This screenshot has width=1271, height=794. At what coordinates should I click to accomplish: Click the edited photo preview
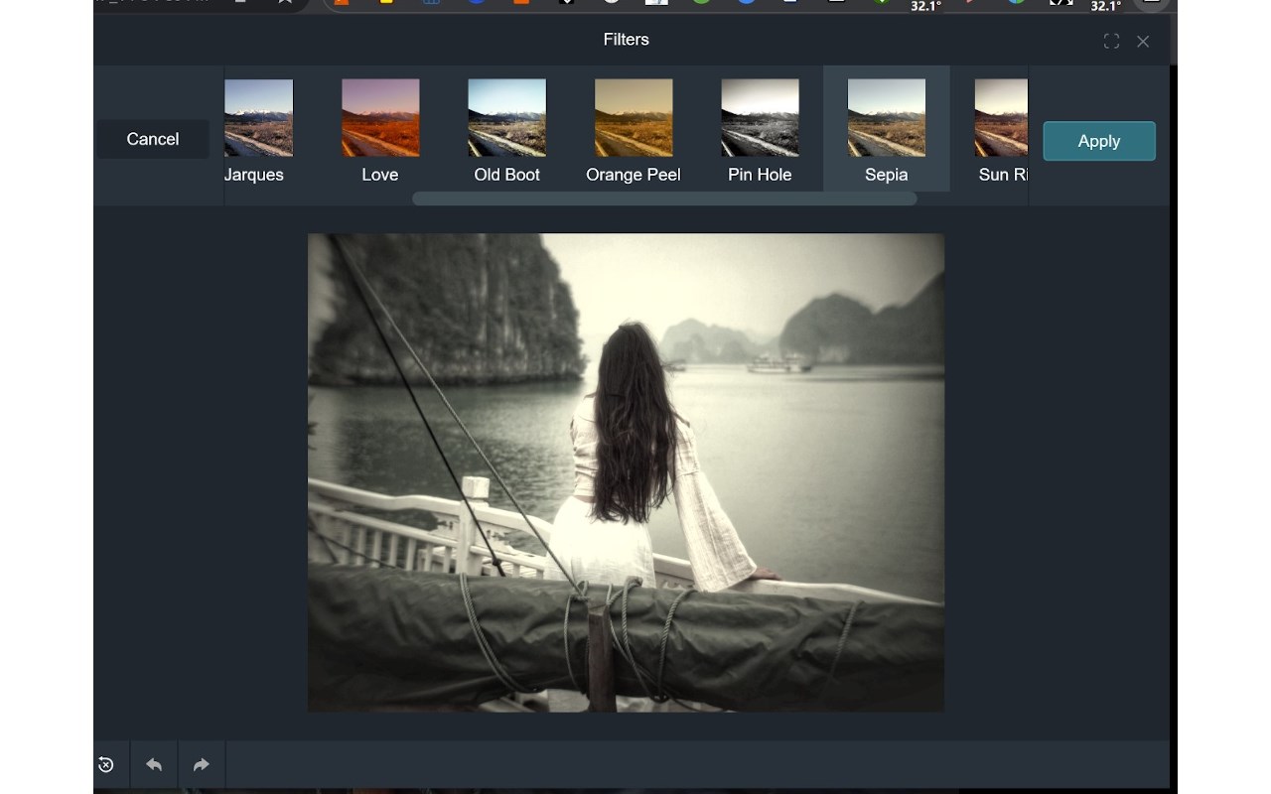tap(626, 472)
